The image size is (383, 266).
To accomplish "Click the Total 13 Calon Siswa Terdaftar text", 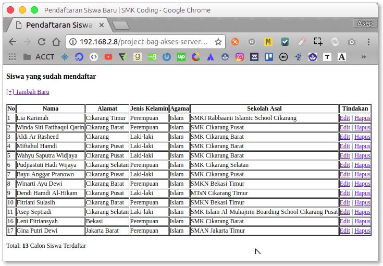I will coord(46,246).
